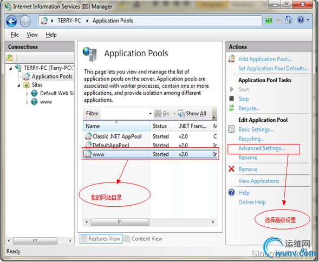This screenshot has width=319, height=262.
Task: Open Advanced Settings link
Action: point(262,148)
